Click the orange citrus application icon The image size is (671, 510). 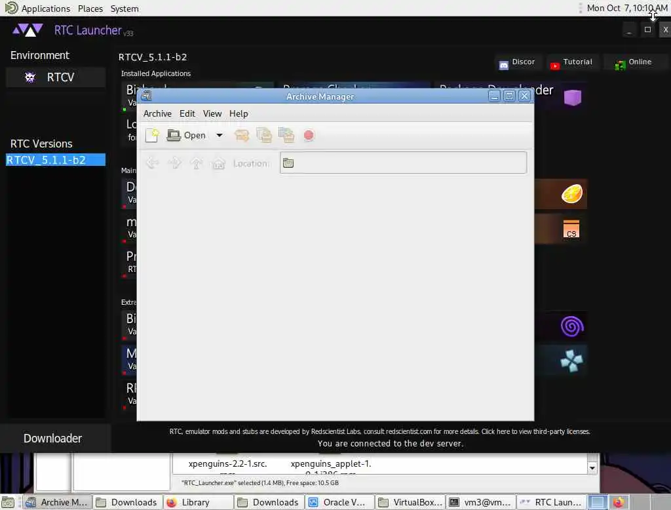[571, 193]
